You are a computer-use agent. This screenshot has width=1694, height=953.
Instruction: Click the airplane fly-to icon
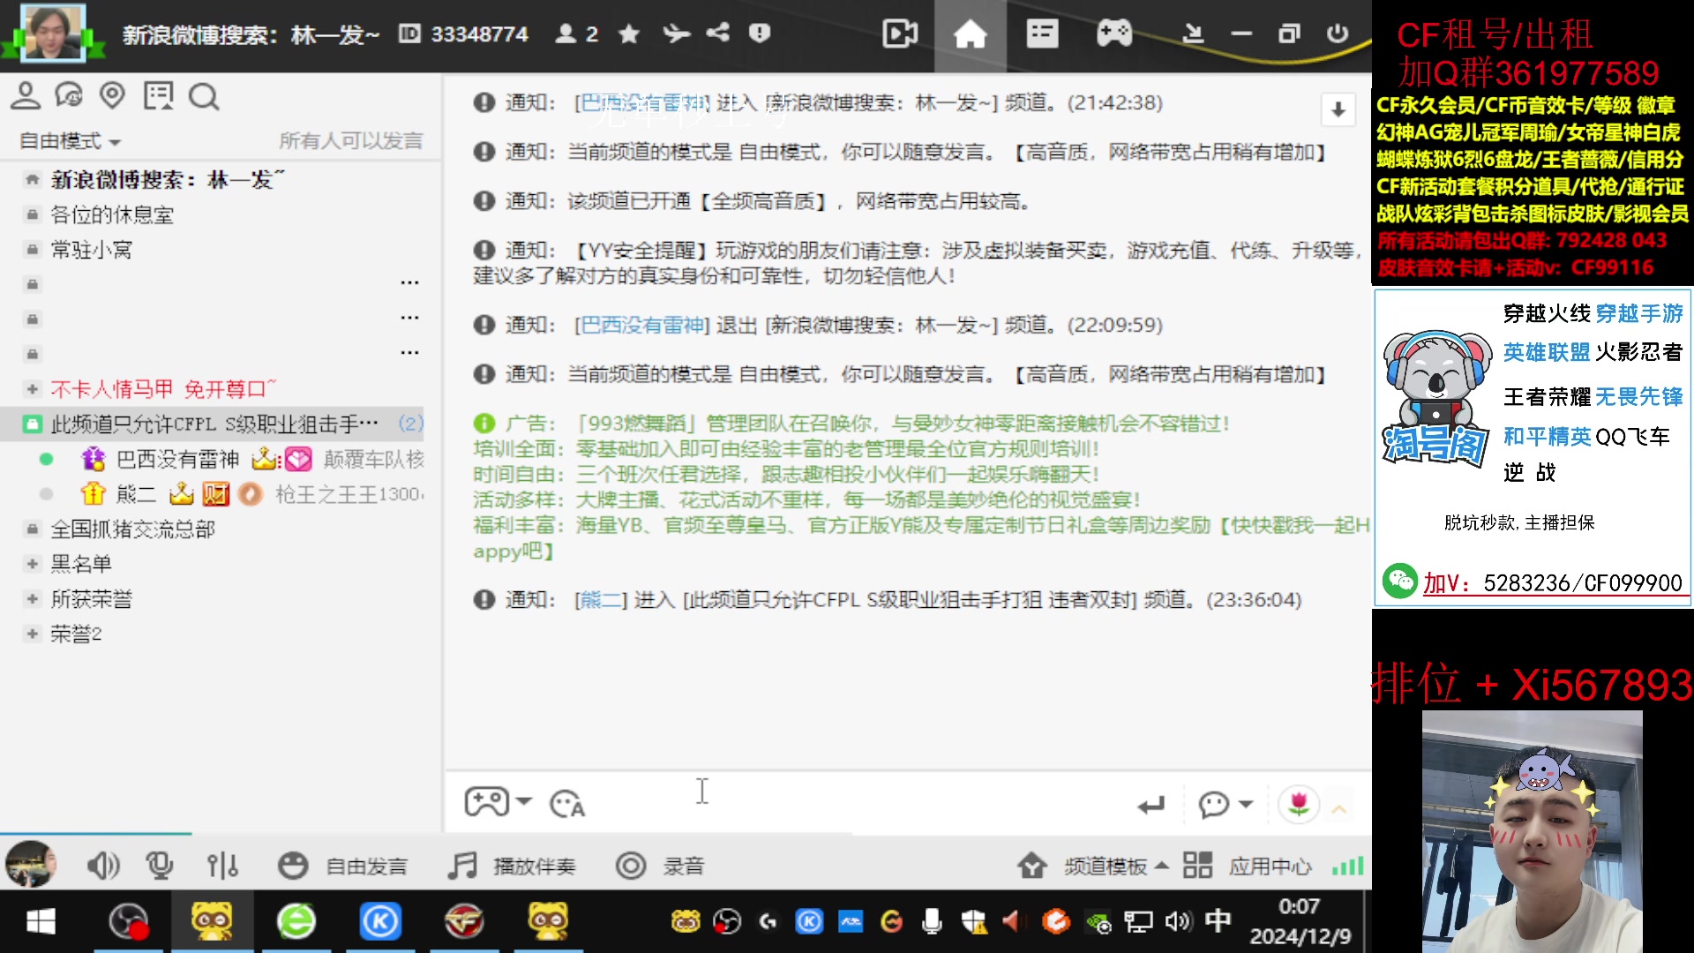[676, 34]
